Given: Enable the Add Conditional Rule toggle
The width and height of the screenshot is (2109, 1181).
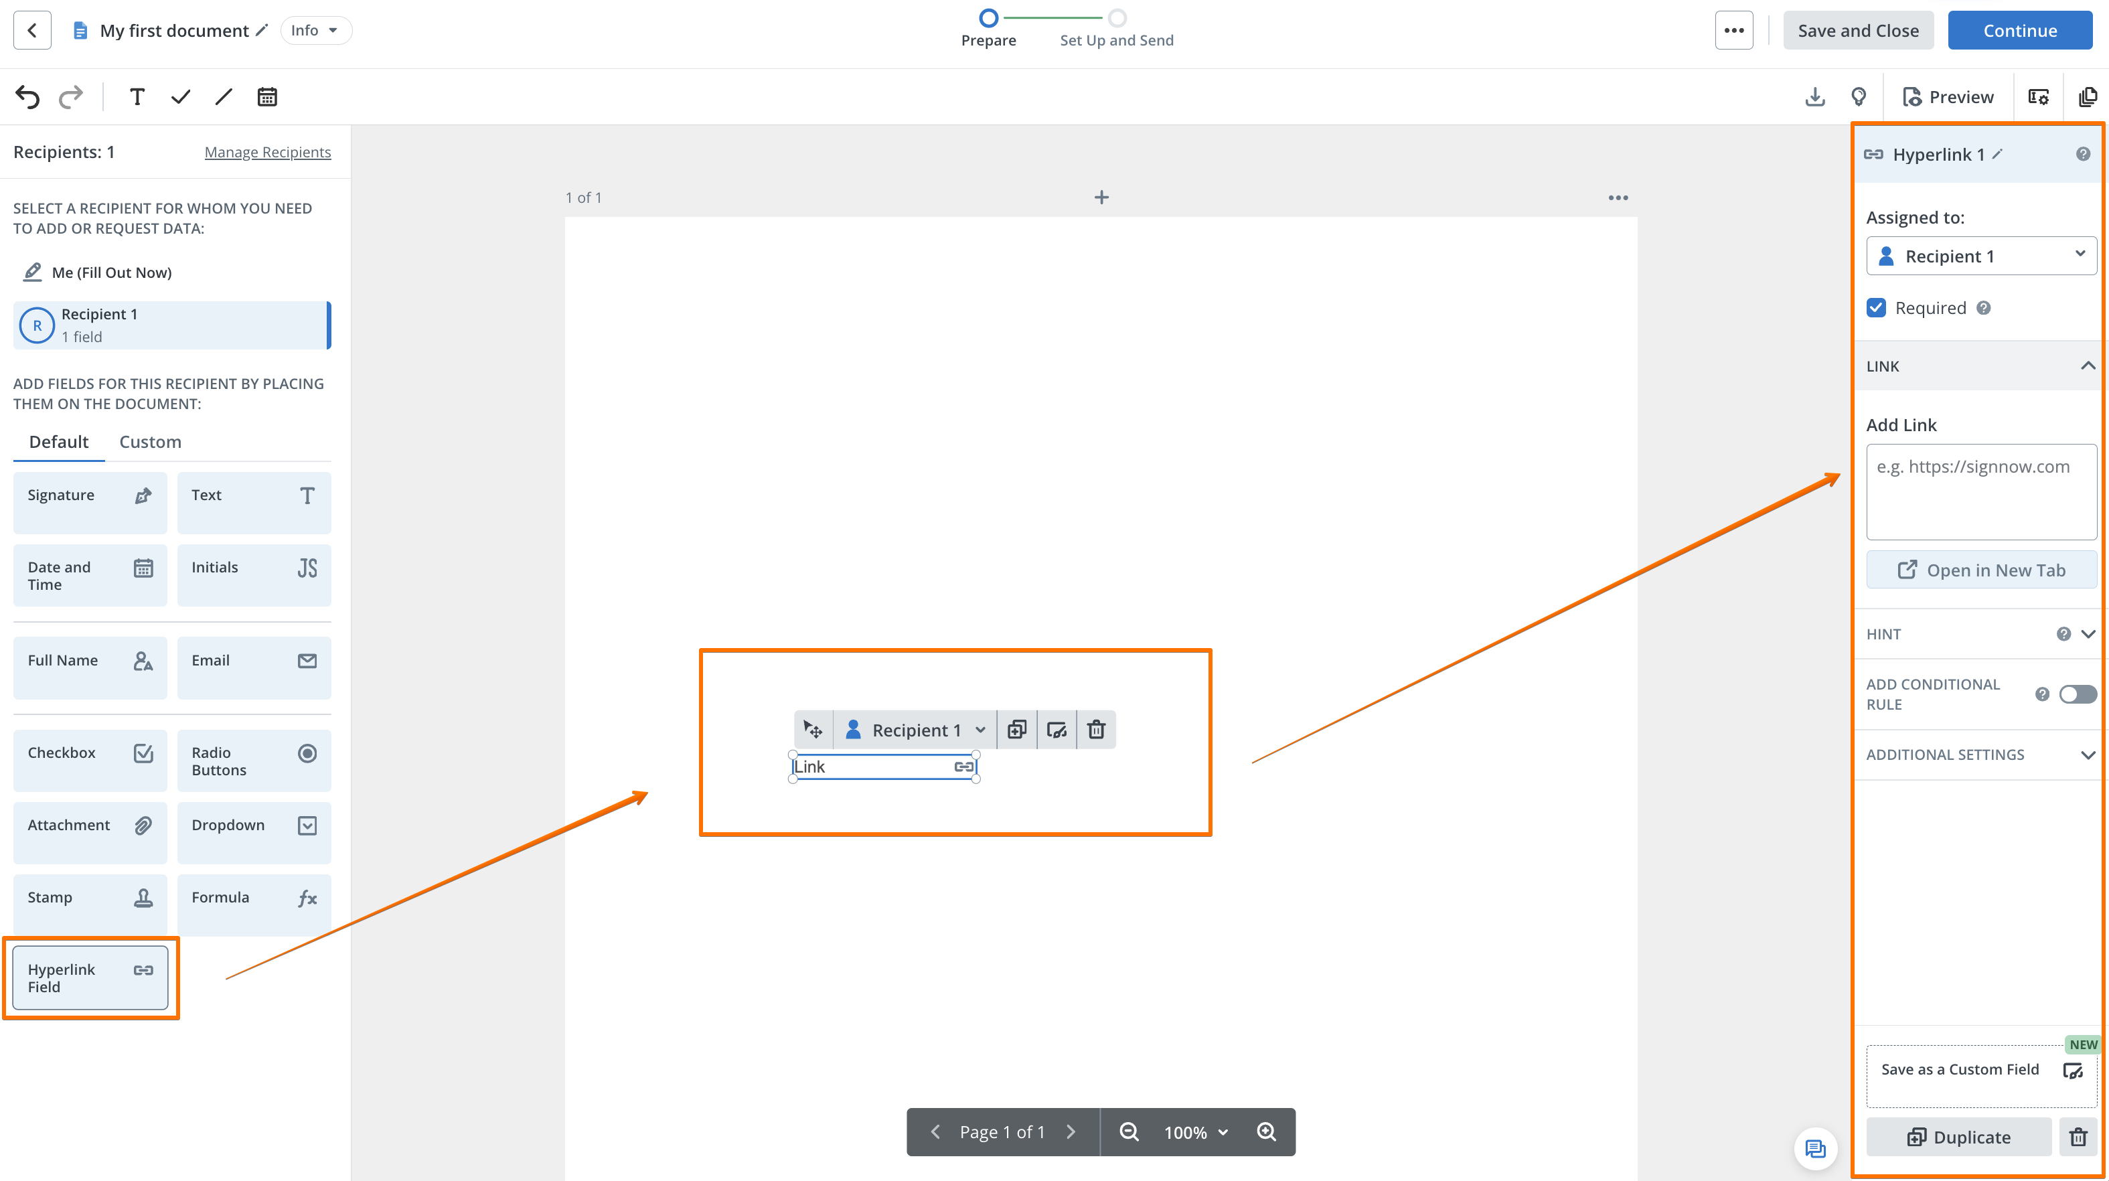Looking at the screenshot, I should tap(2077, 694).
